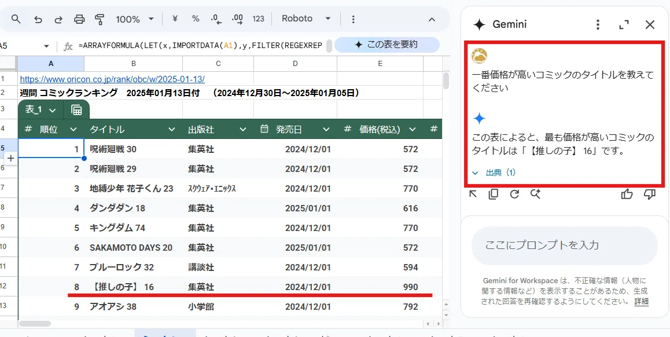
Task: Open the 価格(税込) column filter dropdown
Action: [x=413, y=129]
